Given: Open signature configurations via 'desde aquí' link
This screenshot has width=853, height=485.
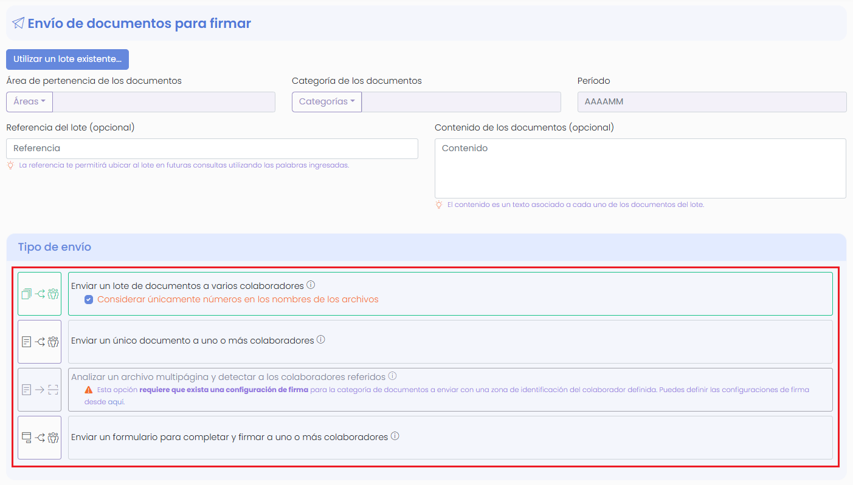Looking at the screenshot, I should [x=105, y=402].
